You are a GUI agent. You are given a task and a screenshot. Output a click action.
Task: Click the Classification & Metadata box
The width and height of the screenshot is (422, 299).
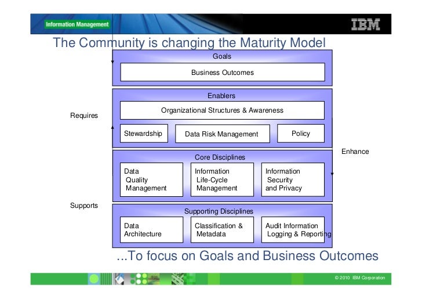click(x=222, y=230)
